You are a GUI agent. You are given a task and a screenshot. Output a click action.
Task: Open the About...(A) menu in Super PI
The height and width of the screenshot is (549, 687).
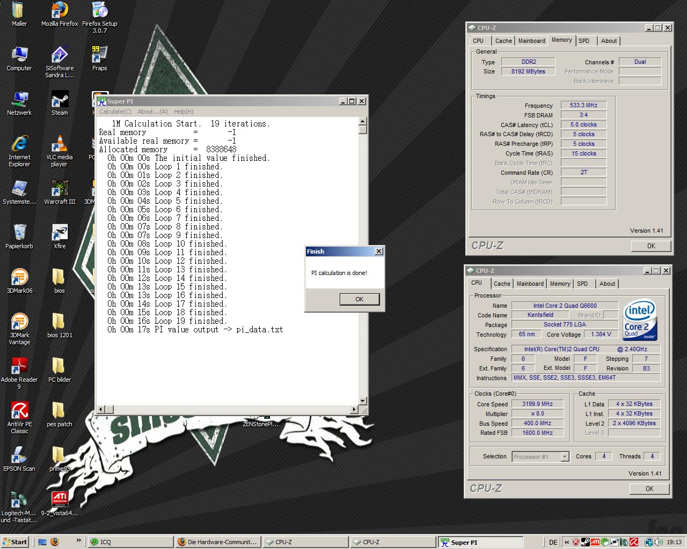(152, 112)
